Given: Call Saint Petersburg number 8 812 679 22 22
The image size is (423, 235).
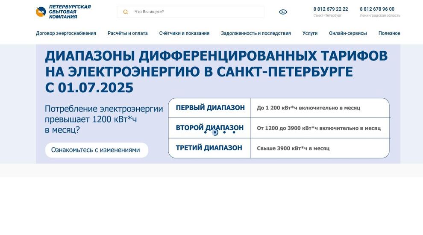Looking at the screenshot, I should pyautogui.click(x=330, y=9).
